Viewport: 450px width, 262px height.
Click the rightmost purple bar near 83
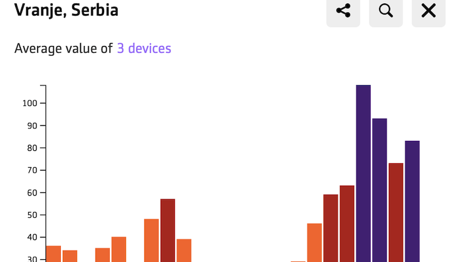coord(412,201)
